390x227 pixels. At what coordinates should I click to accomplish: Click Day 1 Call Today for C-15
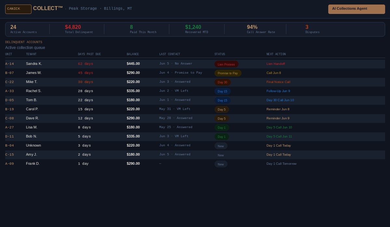click(x=279, y=154)
